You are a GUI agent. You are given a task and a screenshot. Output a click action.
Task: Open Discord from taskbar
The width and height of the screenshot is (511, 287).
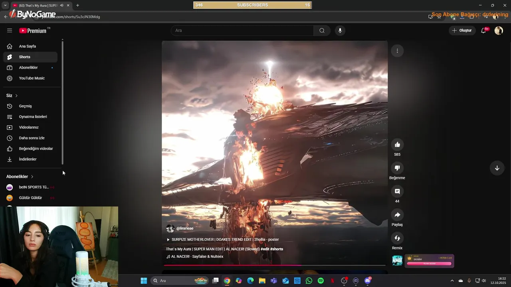368,281
